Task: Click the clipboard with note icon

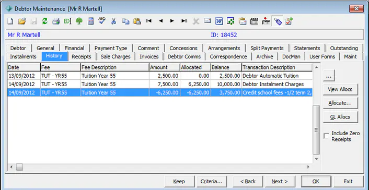Action: pyautogui.click(x=243, y=21)
